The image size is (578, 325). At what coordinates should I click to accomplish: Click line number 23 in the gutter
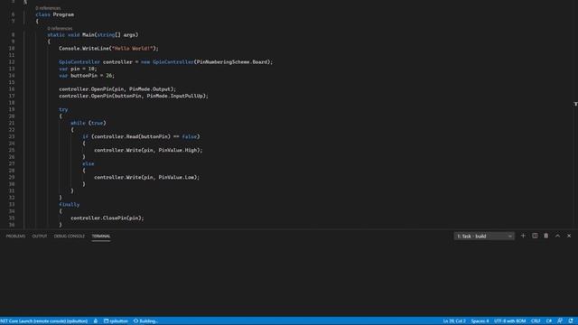click(12, 136)
